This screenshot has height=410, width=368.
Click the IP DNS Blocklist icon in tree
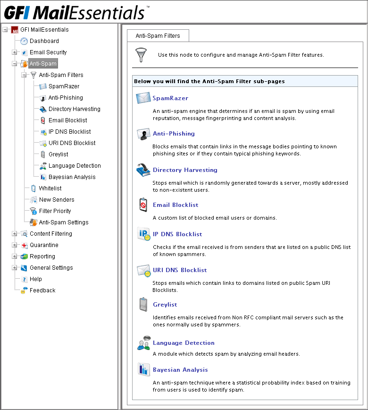click(x=43, y=132)
